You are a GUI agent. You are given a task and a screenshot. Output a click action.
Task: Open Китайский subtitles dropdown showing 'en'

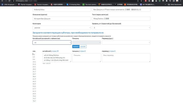point(52,43)
